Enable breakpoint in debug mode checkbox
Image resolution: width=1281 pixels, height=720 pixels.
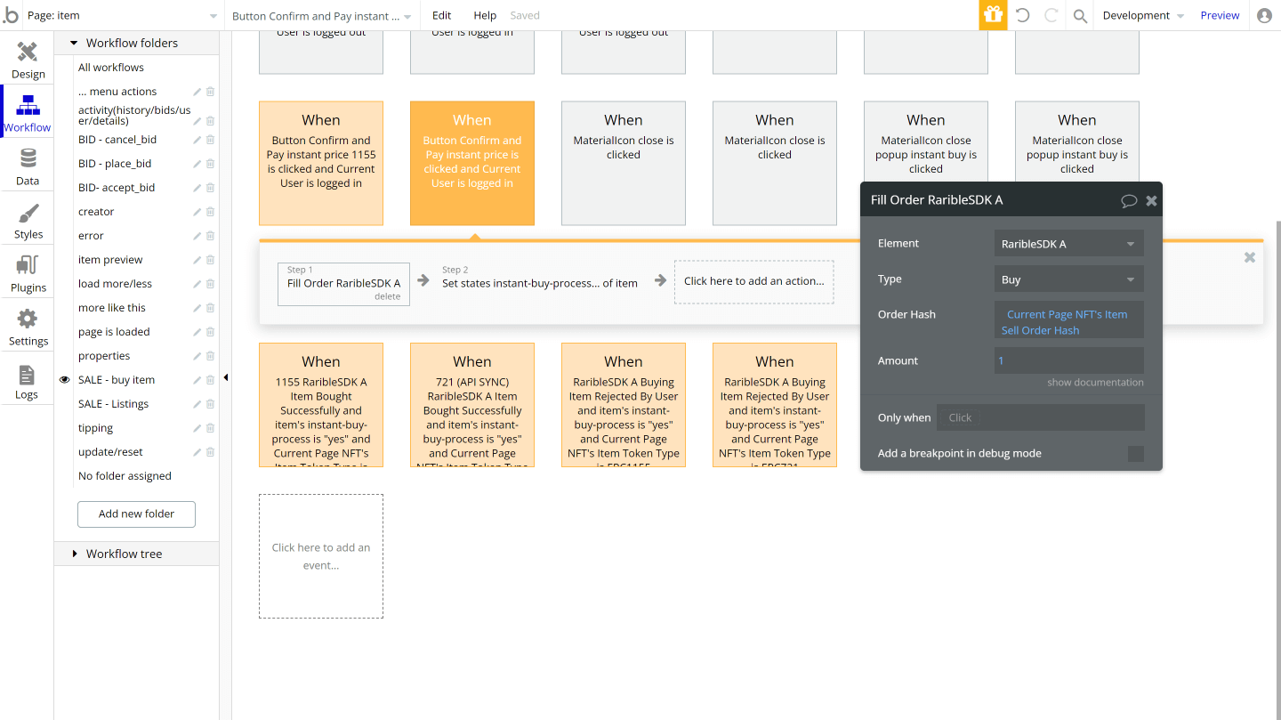pyautogui.click(x=1136, y=453)
